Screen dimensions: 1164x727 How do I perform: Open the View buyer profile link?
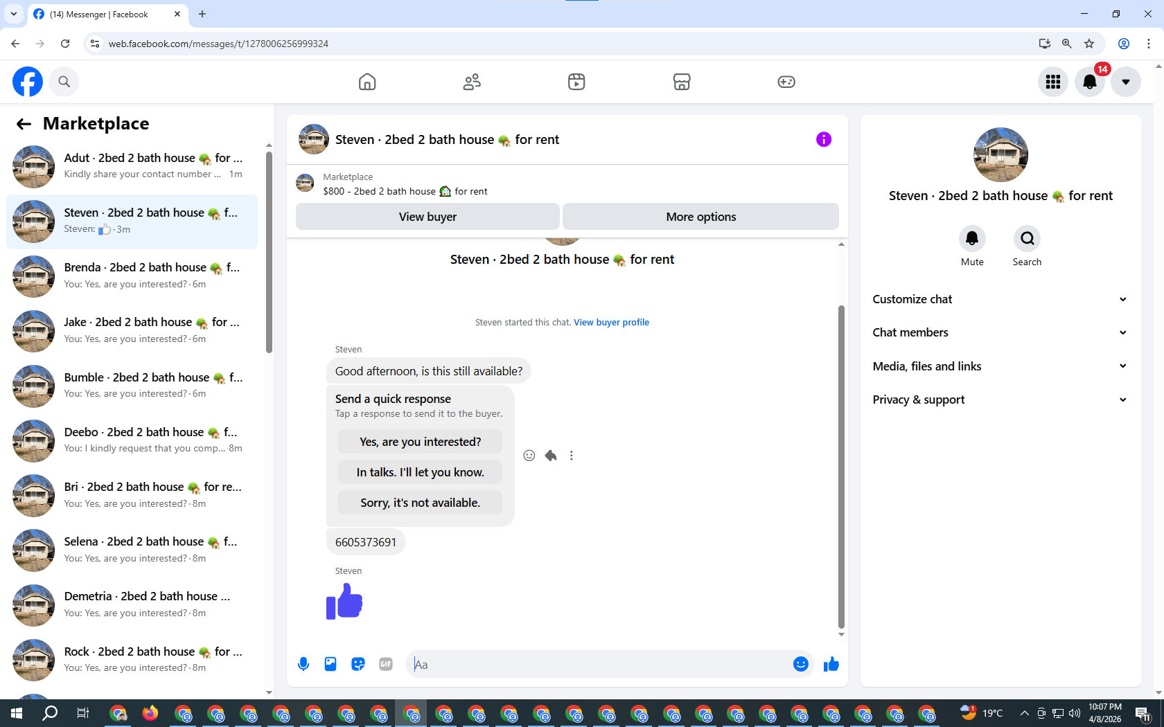click(611, 322)
